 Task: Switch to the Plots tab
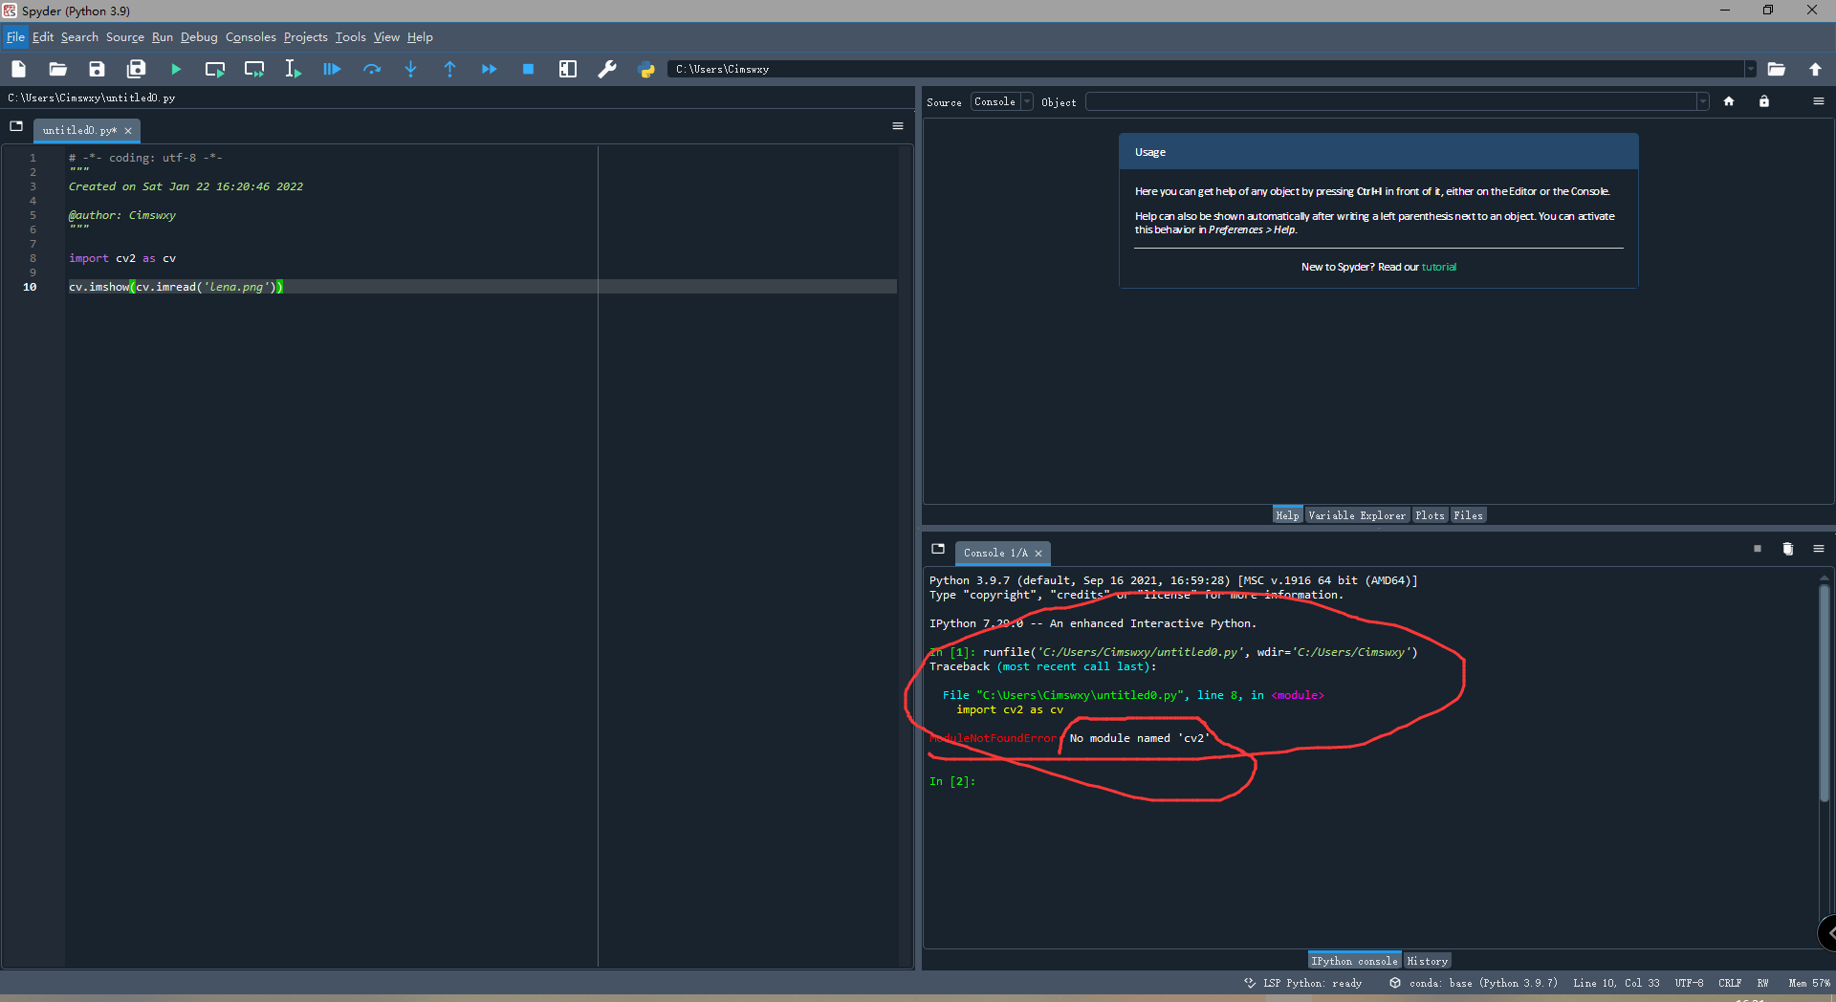[1430, 515]
